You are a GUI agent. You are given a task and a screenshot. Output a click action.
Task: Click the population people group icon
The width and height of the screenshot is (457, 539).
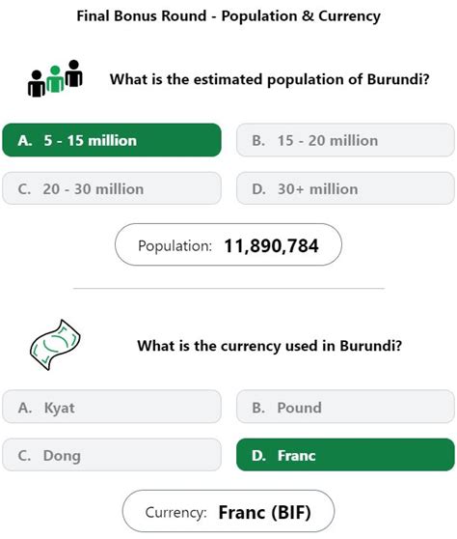[55, 78]
